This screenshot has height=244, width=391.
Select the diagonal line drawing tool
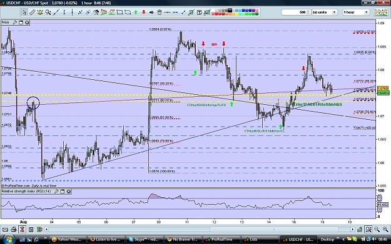(56, 12)
